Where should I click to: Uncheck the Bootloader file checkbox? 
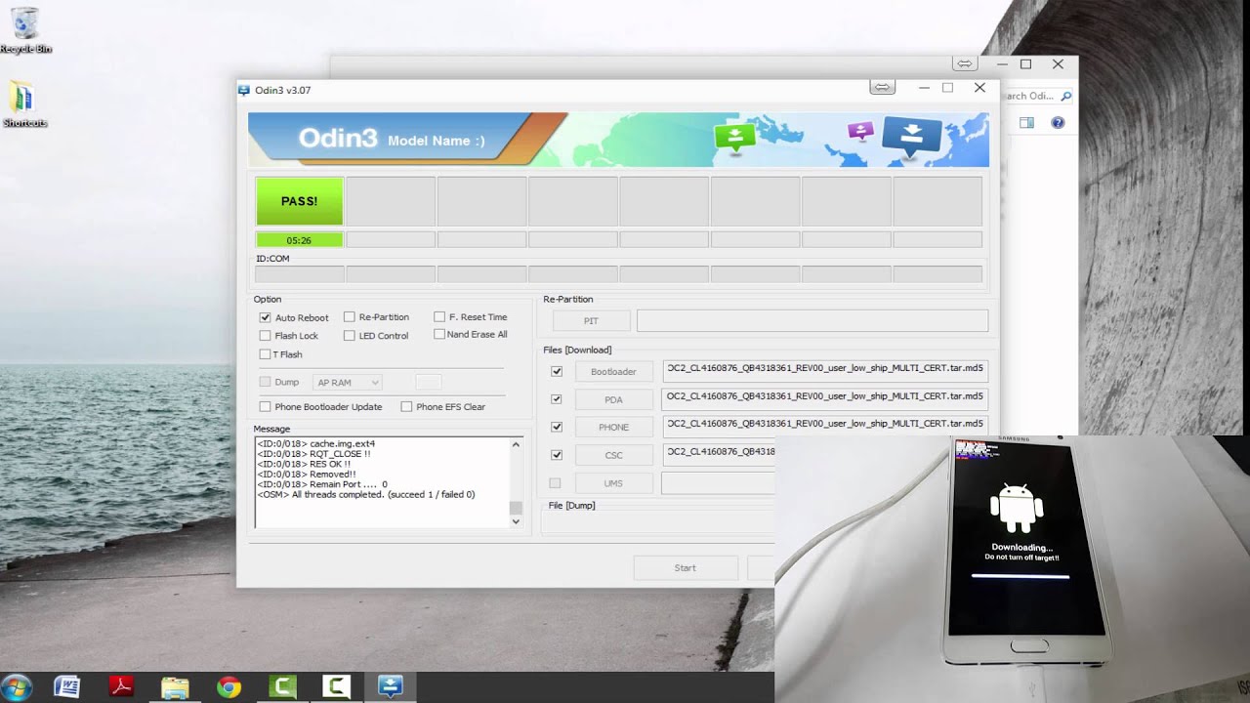557,371
